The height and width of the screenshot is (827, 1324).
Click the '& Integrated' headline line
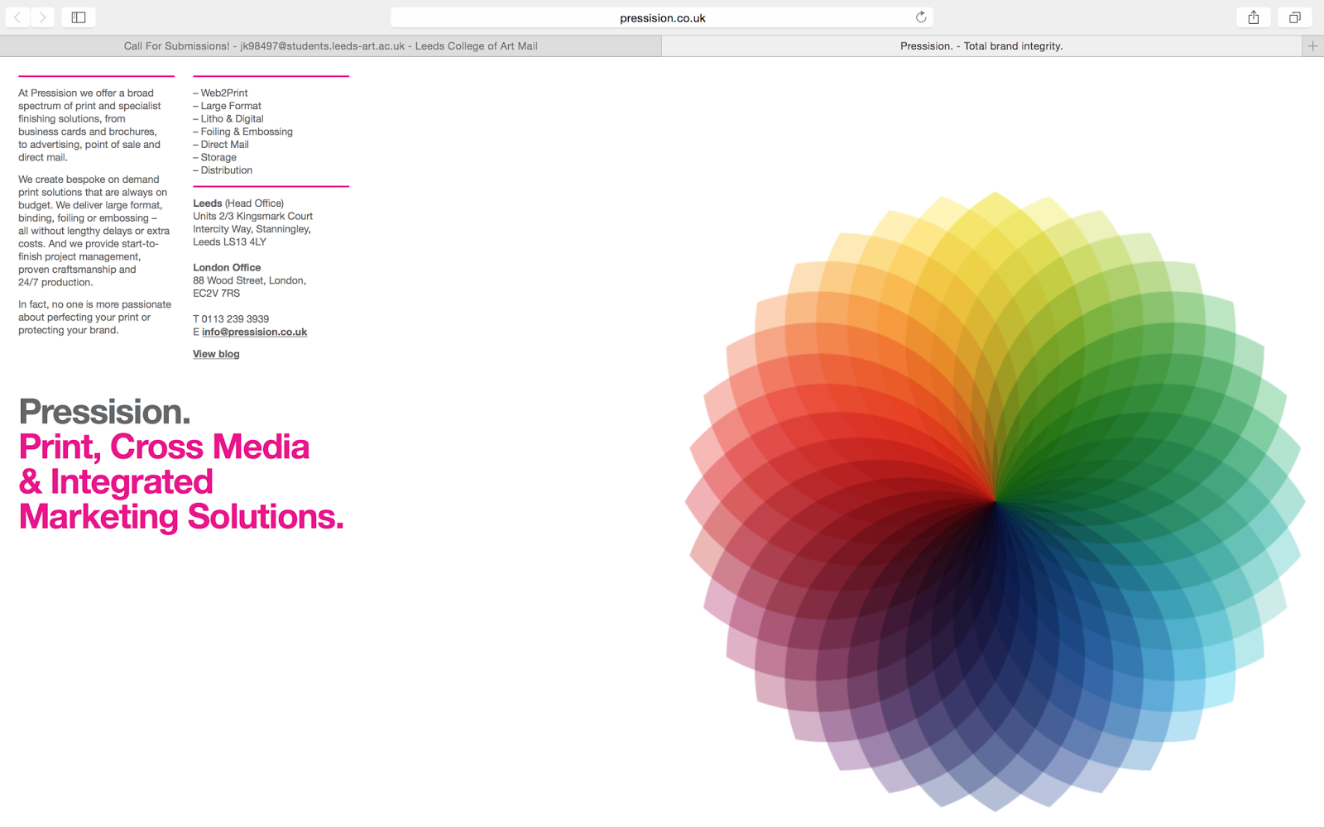point(116,482)
